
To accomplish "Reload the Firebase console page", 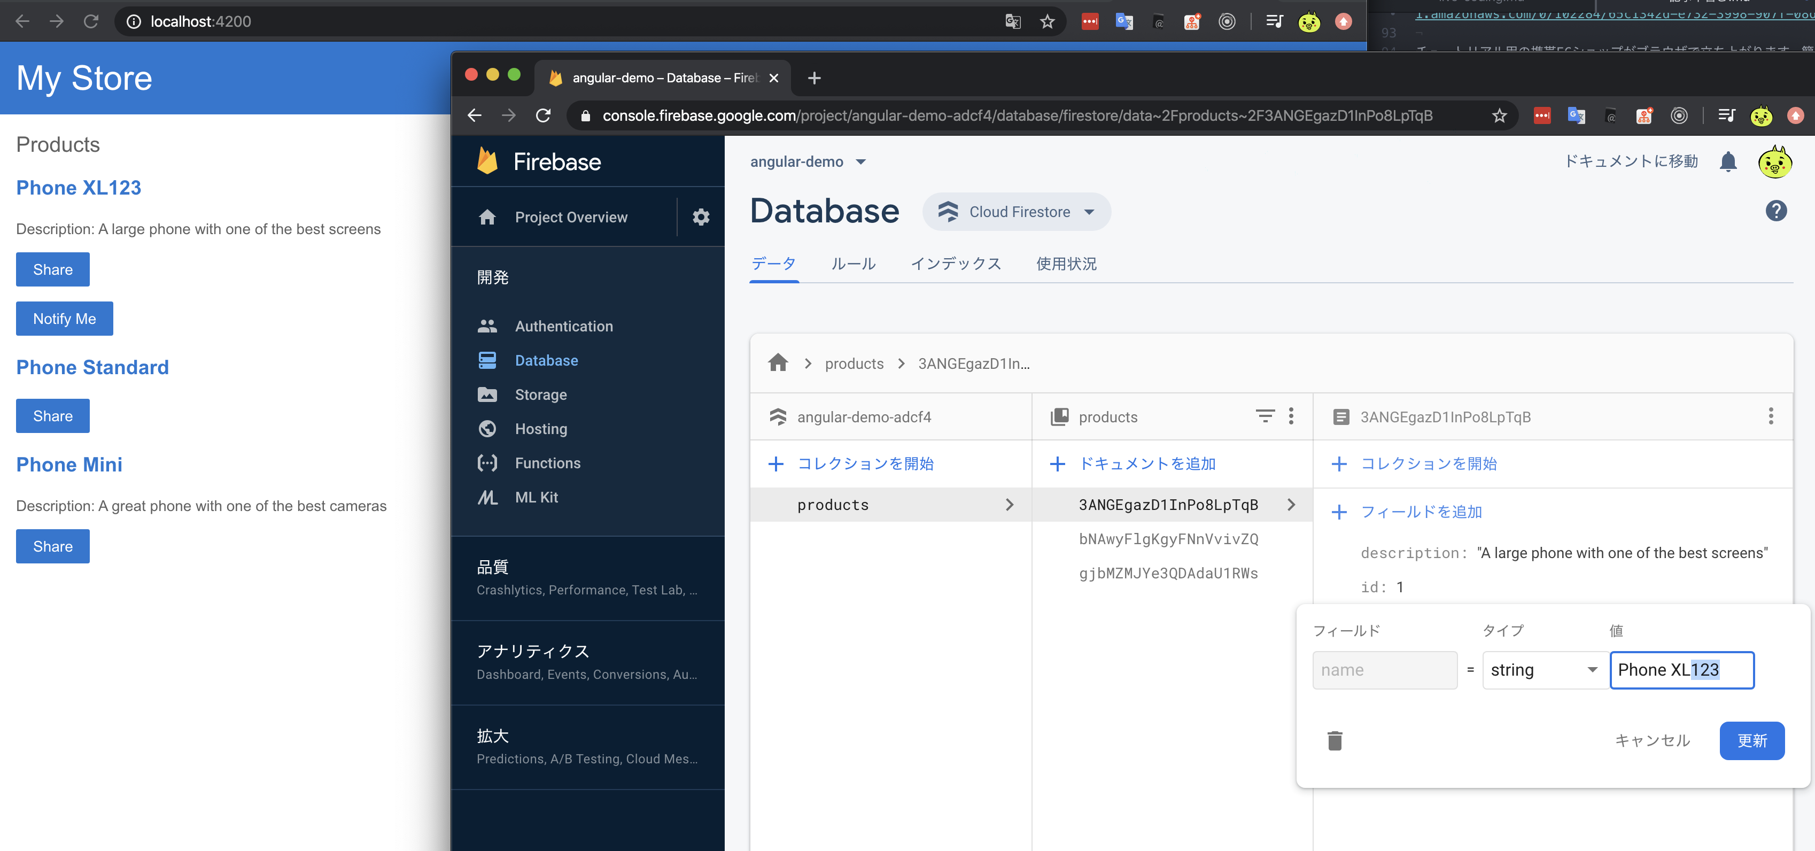I will pyautogui.click(x=542, y=115).
